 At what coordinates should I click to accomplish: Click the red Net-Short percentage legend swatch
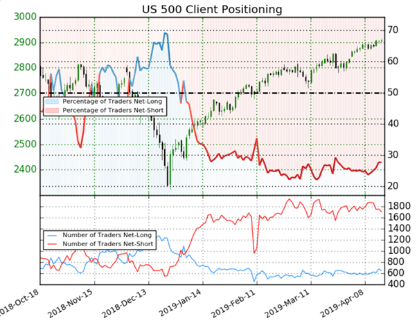[52, 110]
